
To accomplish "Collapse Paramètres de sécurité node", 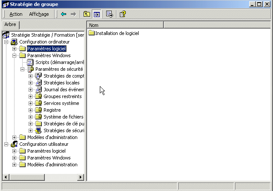I will coord(22,69).
